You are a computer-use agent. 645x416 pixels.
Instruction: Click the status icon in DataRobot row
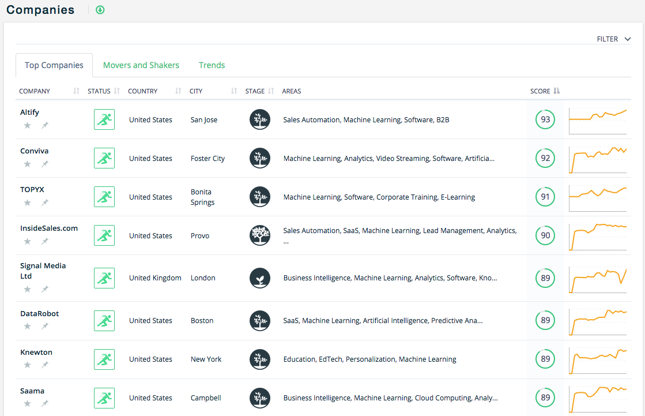coord(104,320)
